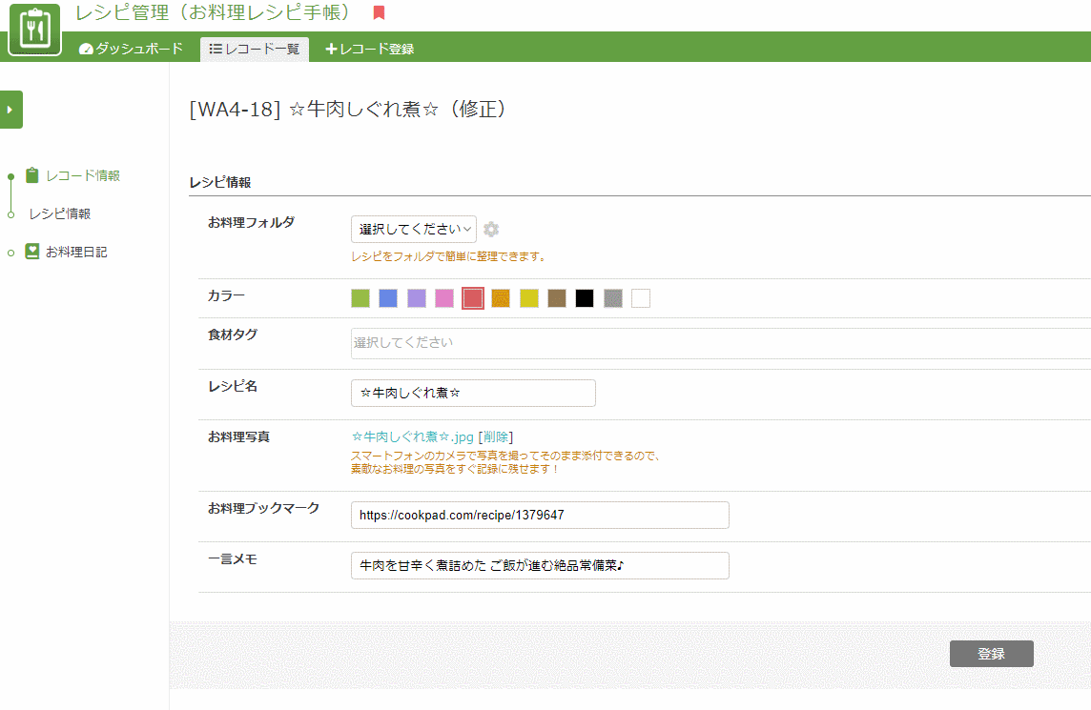Click the レシピ名 input field
This screenshot has height=710, width=1091.
point(473,393)
